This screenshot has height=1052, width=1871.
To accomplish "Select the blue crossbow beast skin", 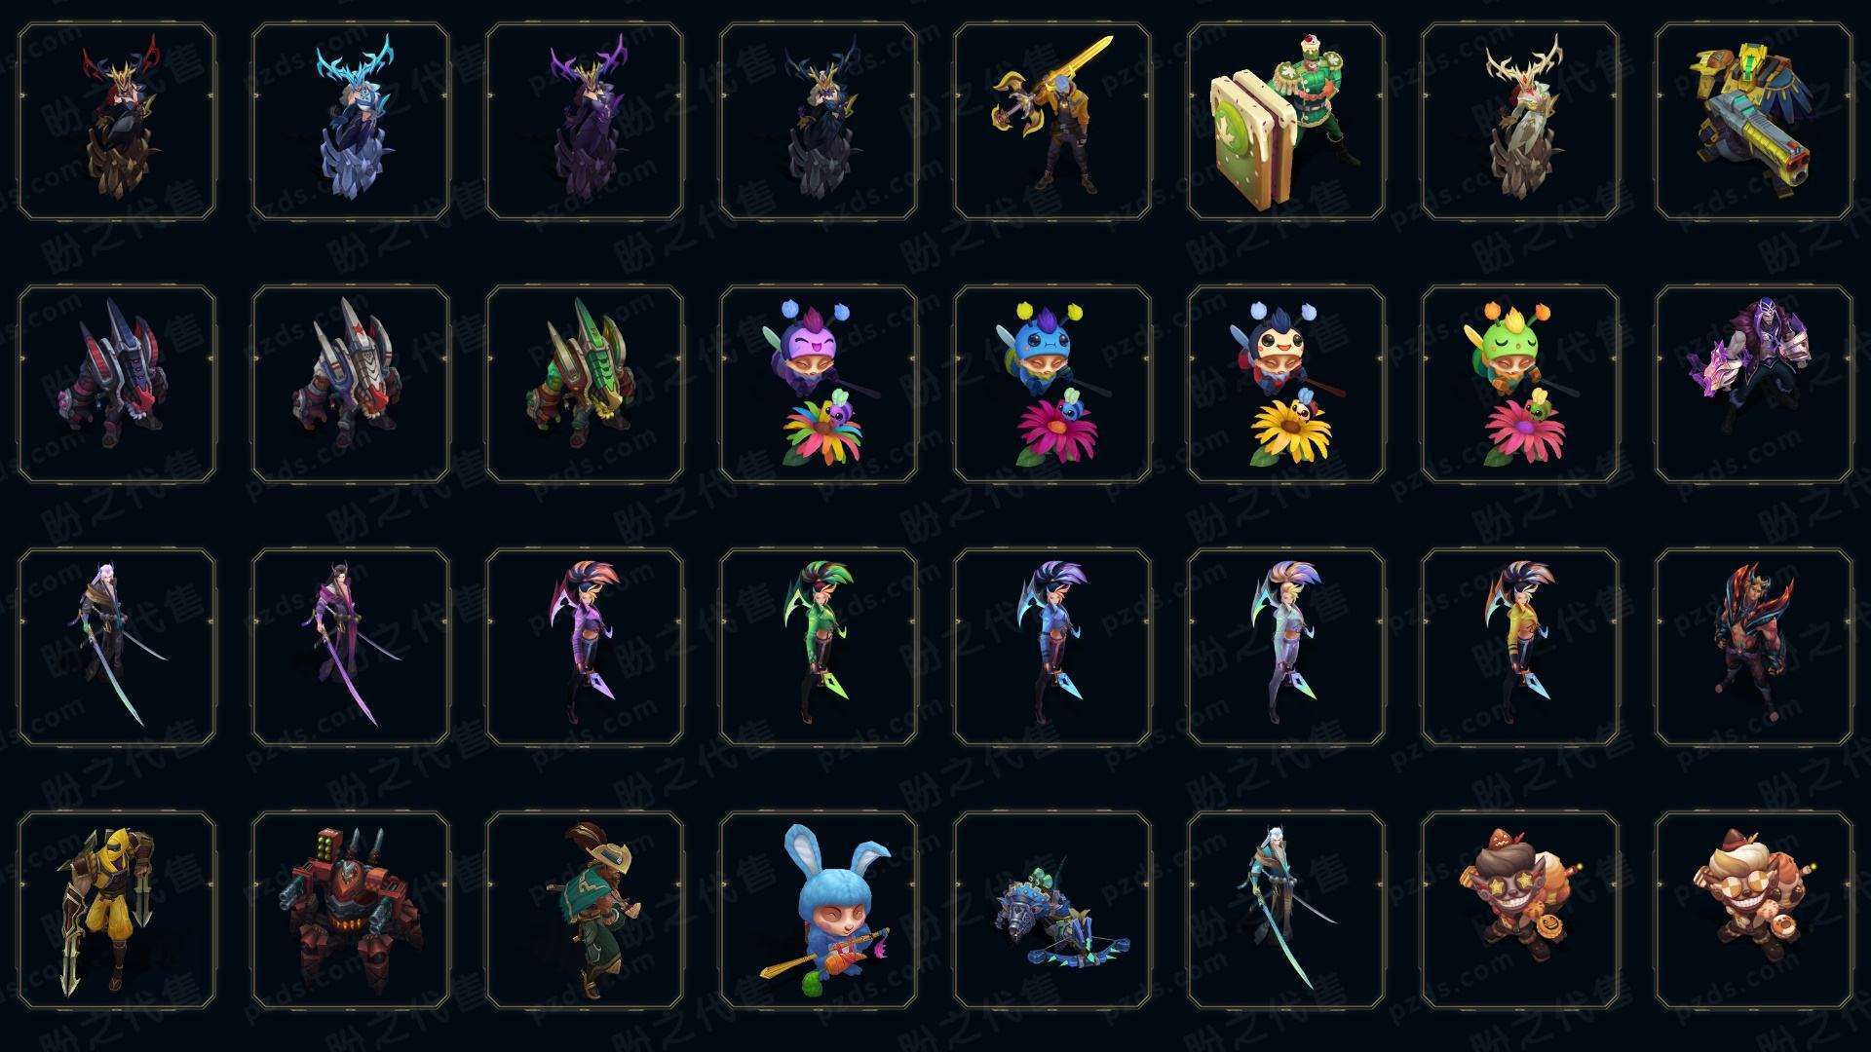I will pyautogui.click(x=1052, y=910).
